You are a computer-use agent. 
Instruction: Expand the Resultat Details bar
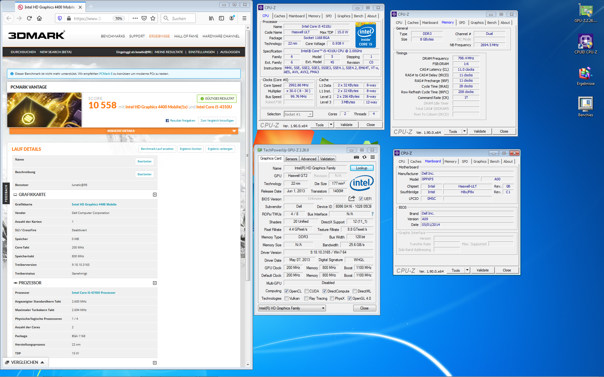(x=124, y=131)
